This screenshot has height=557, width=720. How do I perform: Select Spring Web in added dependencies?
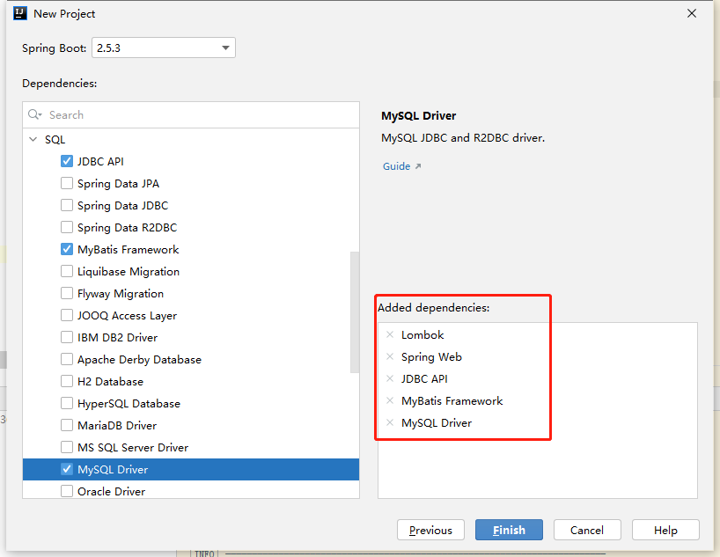(x=431, y=356)
